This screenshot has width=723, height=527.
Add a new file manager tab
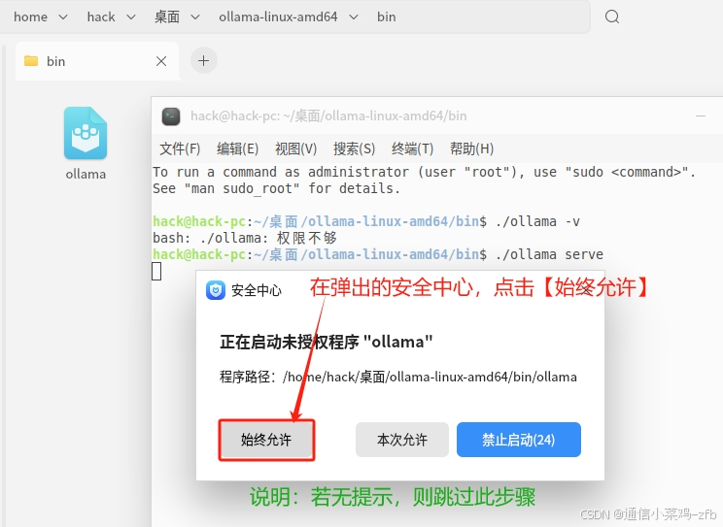[x=203, y=60]
